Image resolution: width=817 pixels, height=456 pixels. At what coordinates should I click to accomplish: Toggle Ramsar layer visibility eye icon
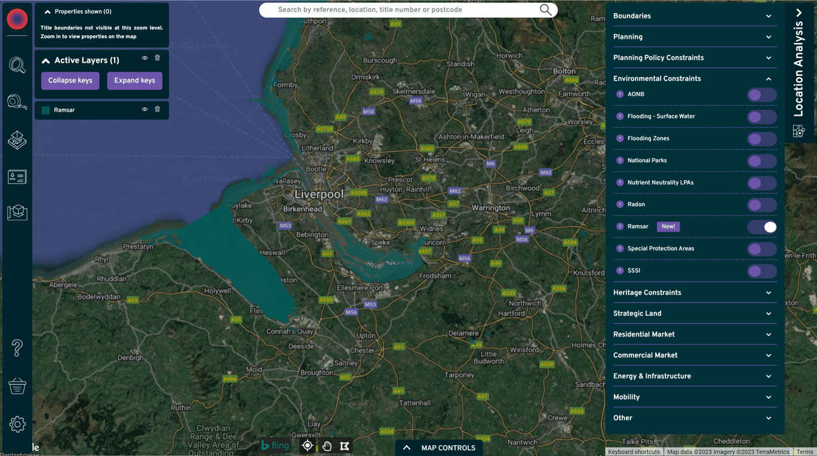(x=145, y=109)
